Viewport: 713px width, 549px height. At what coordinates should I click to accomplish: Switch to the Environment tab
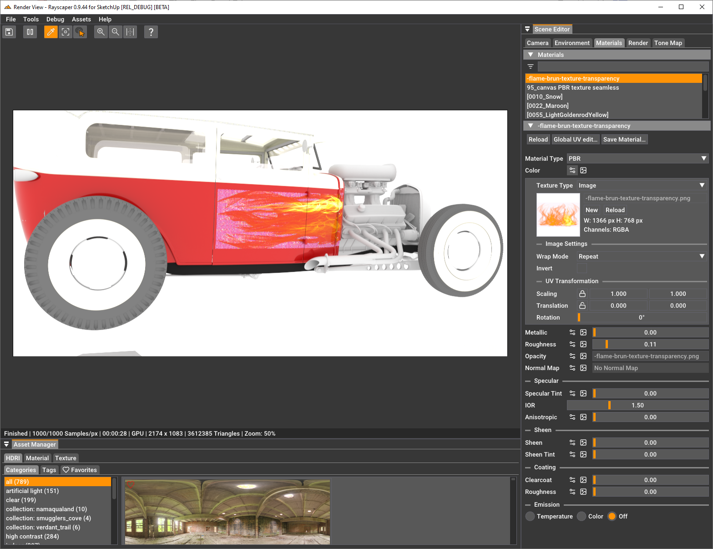pos(572,43)
